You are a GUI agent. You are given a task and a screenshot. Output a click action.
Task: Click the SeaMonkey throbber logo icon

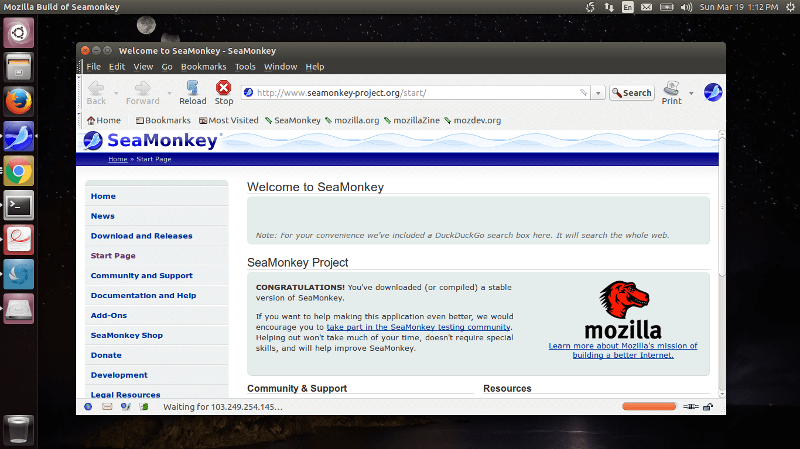pyautogui.click(x=713, y=92)
